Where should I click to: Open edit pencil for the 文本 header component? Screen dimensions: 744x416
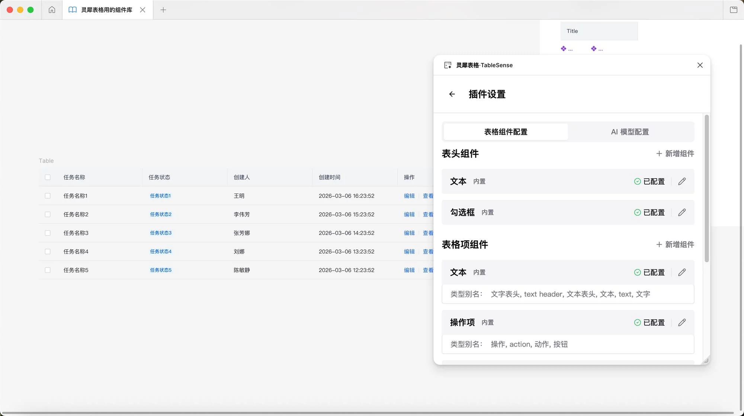[682, 181]
